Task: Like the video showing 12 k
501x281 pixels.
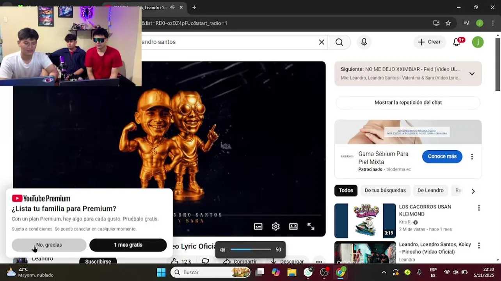Action: pyautogui.click(x=181, y=261)
